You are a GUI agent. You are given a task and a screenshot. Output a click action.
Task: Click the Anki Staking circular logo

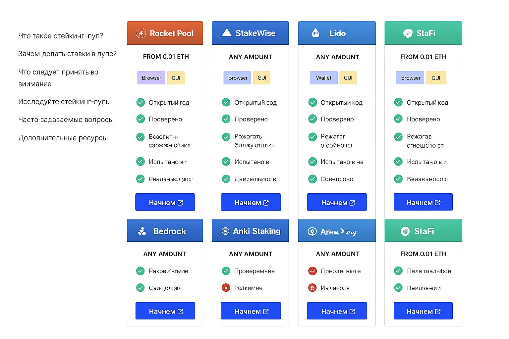click(226, 231)
